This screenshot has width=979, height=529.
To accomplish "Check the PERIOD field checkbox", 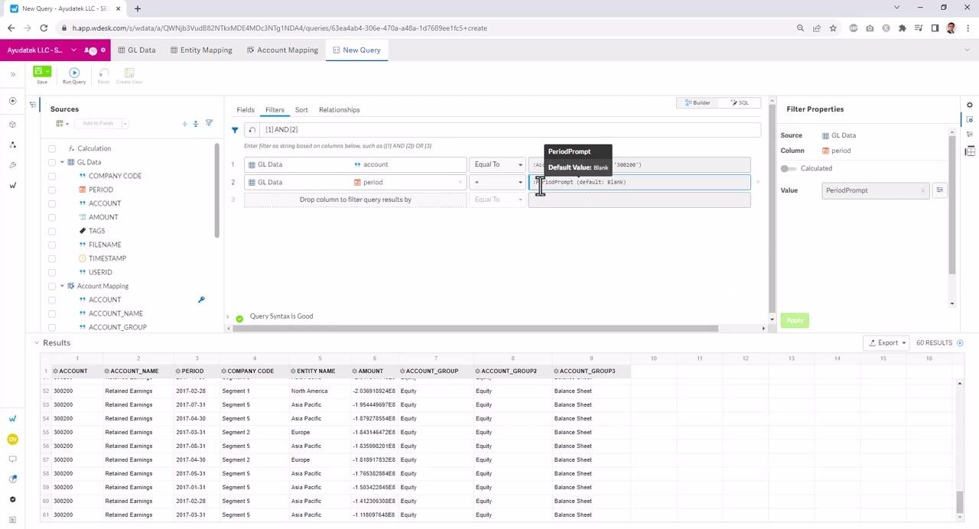I will tap(52, 190).
